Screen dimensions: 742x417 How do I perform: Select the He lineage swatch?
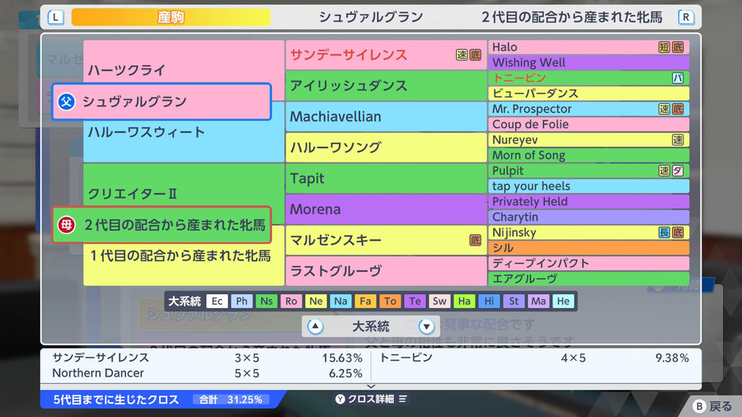563,301
